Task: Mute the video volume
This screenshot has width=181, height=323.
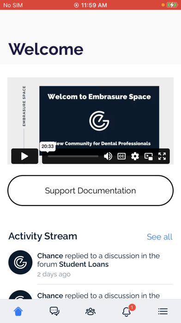Action: click(108, 156)
